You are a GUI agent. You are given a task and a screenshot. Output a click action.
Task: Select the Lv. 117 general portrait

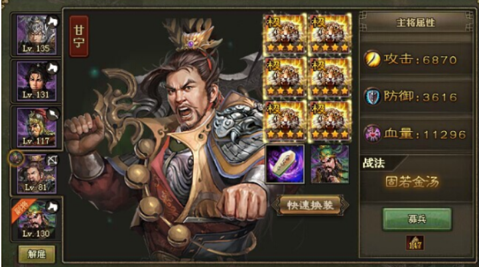36,127
